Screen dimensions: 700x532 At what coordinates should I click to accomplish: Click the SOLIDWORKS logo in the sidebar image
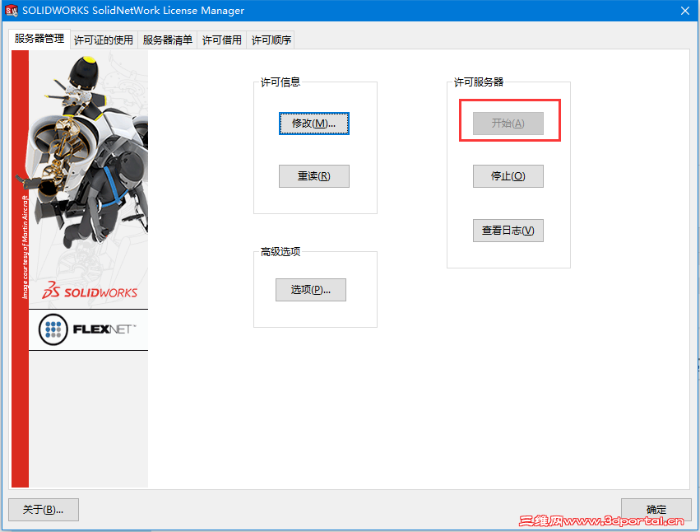90,291
